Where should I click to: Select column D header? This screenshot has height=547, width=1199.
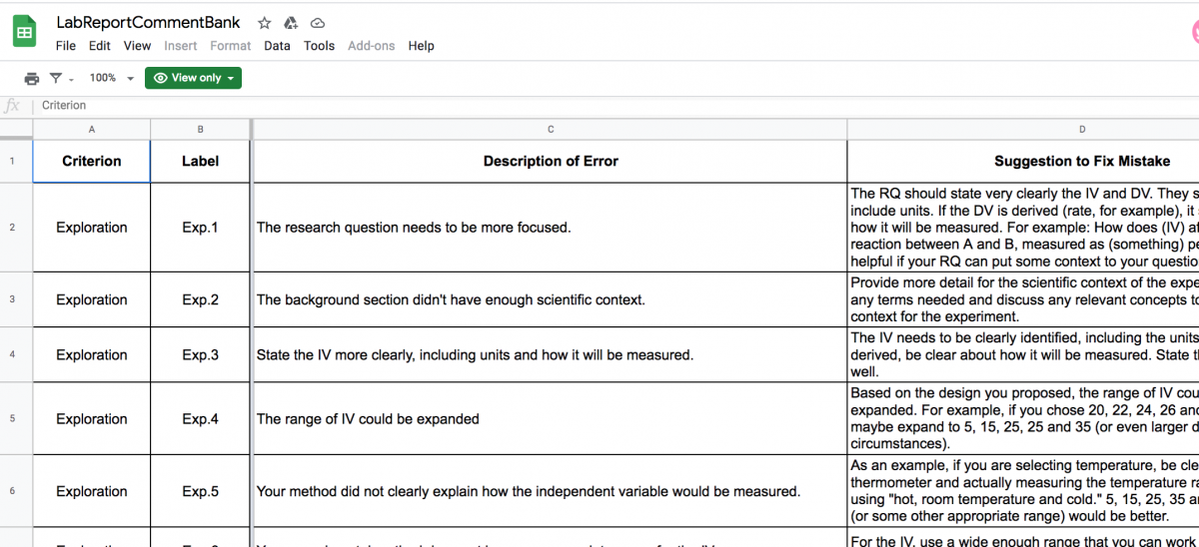(1023, 130)
